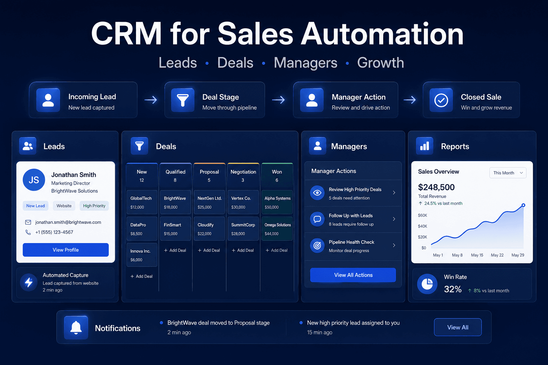The height and width of the screenshot is (365, 548).
Task: Click the Manager Action person icon
Action: (x=312, y=100)
